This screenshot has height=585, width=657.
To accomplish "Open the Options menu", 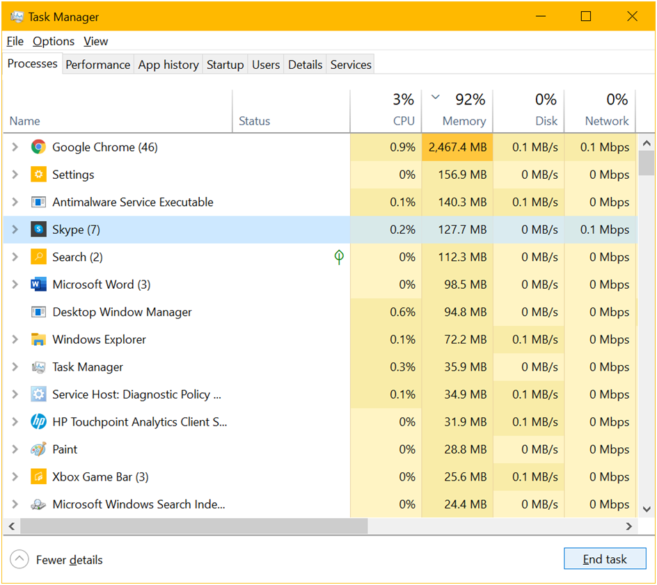I will (x=54, y=42).
